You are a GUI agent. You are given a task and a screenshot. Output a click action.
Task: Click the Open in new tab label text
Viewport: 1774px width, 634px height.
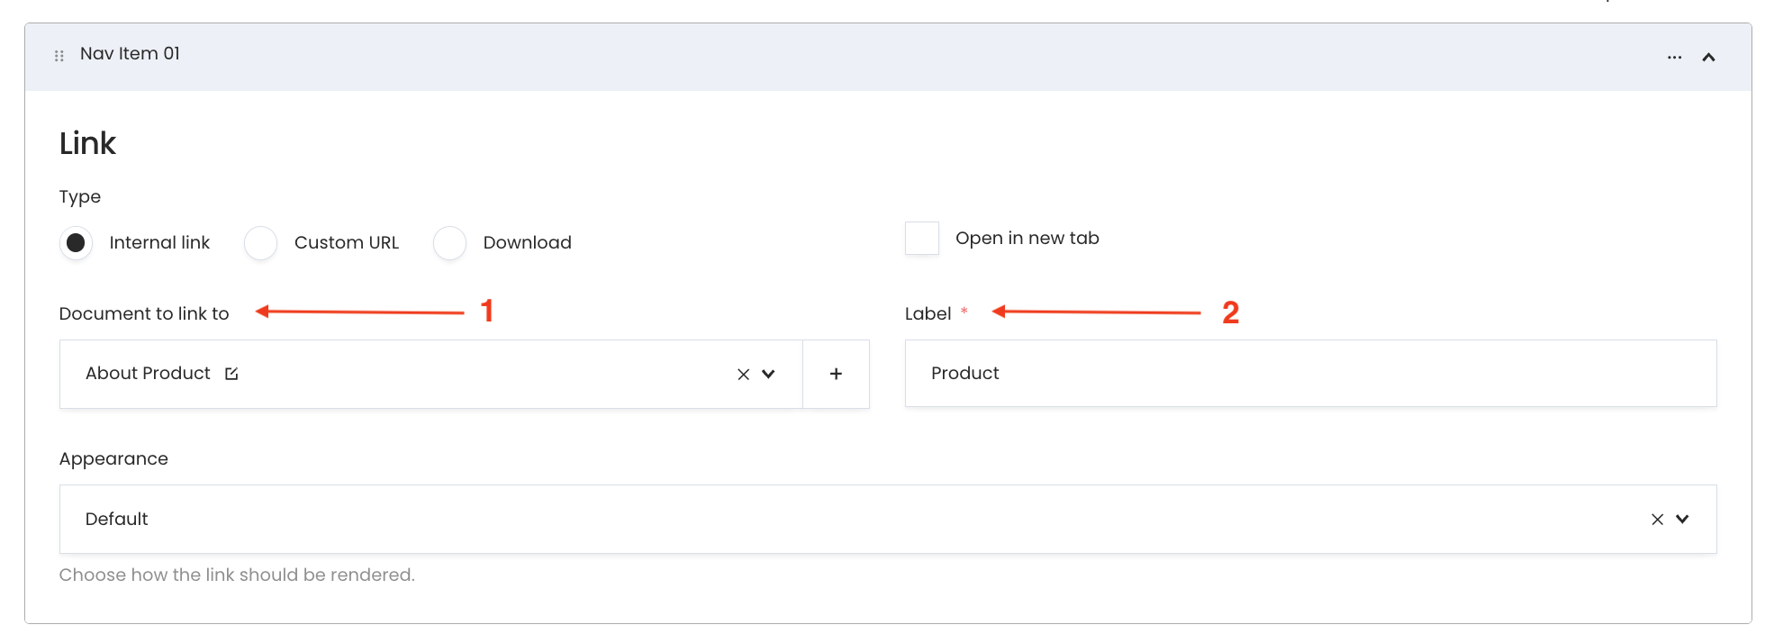(x=1027, y=239)
